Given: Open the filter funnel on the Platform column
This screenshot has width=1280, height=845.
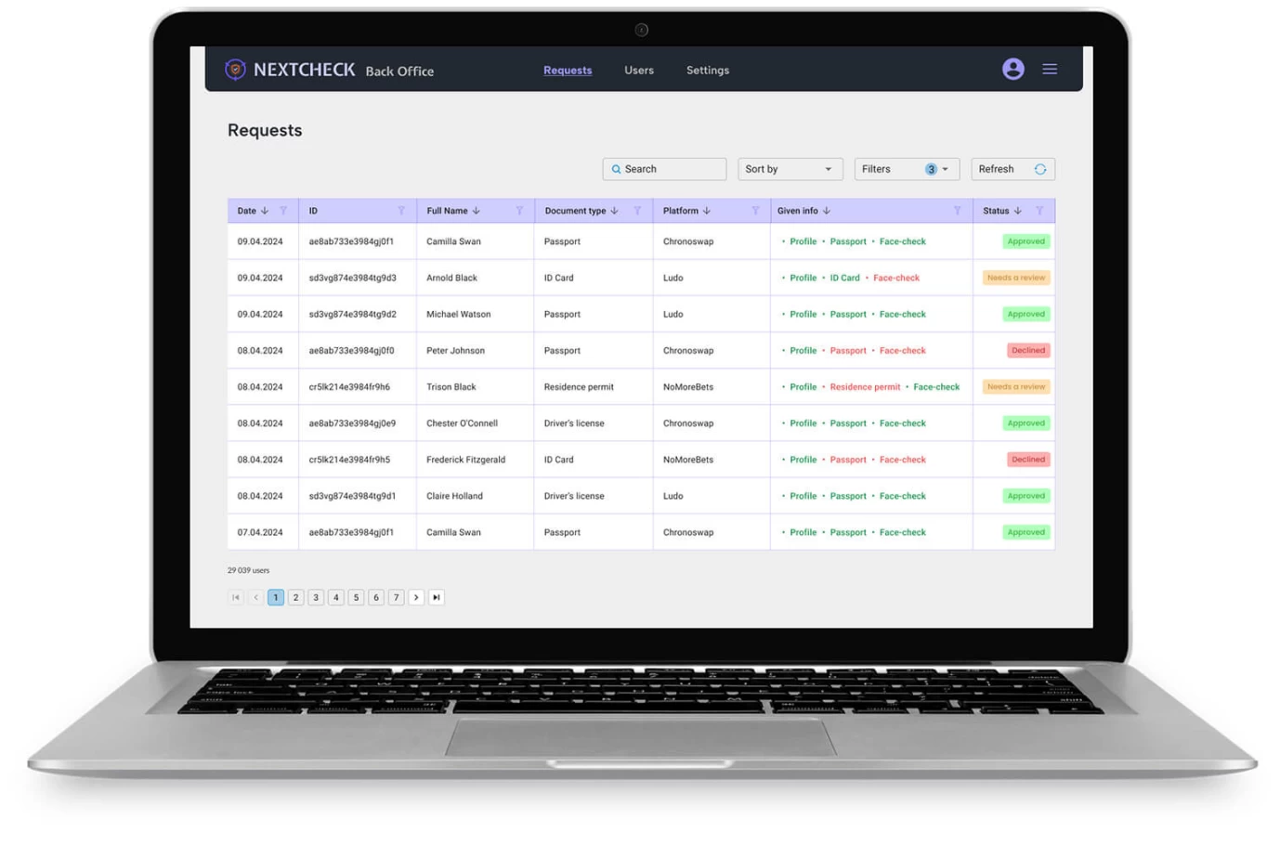Looking at the screenshot, I should coord(754,211).
